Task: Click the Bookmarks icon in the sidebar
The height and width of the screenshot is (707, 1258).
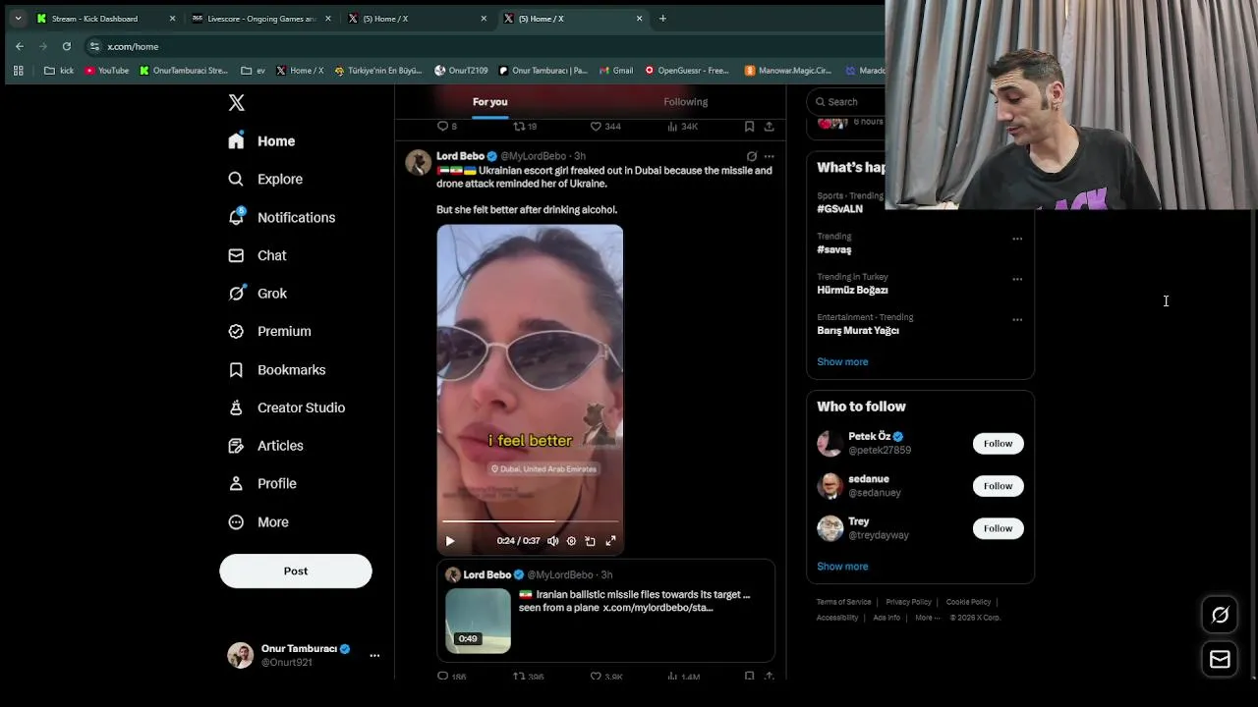Action: coord(236,370)
